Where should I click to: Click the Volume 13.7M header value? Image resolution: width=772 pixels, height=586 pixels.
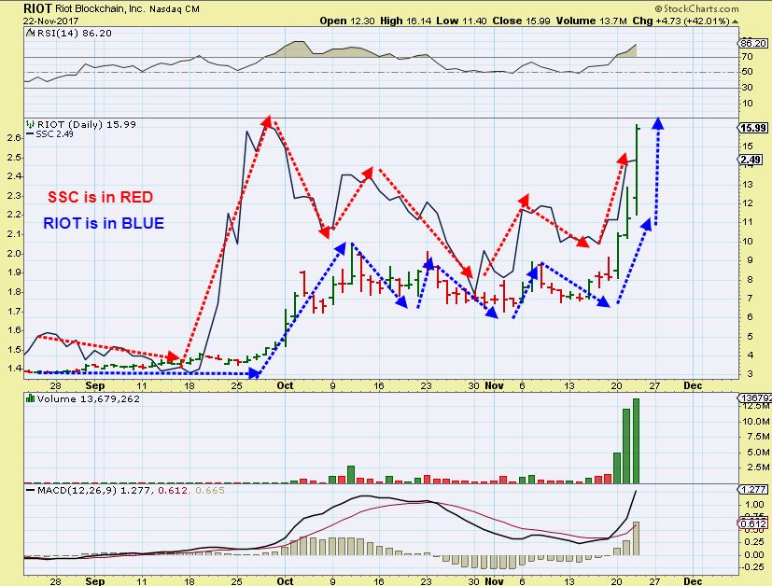click(591, 21)
